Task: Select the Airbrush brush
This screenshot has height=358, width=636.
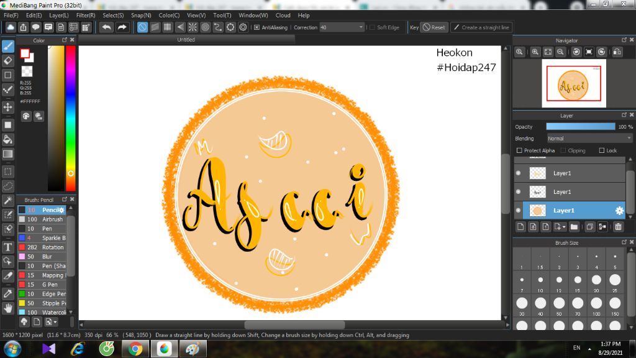Action: [42, 219]
